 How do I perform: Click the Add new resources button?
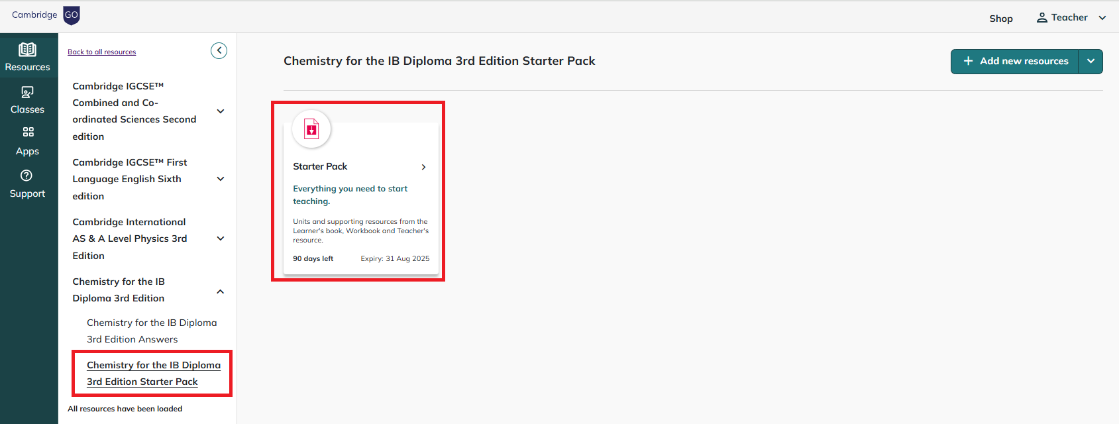pyautogui.click(x=1015, y=61)
